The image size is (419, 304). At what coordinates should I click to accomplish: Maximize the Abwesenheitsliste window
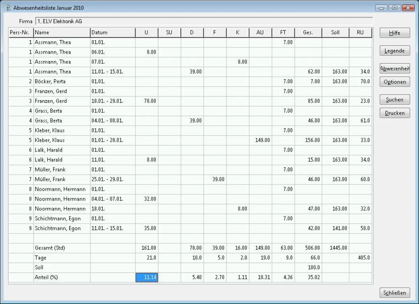coord(395,8)
